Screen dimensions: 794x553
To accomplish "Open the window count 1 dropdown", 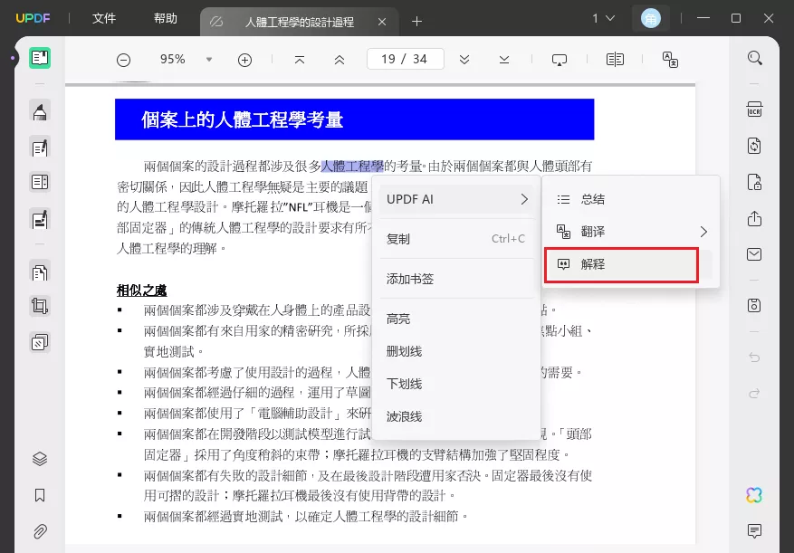I will [604, 18].
